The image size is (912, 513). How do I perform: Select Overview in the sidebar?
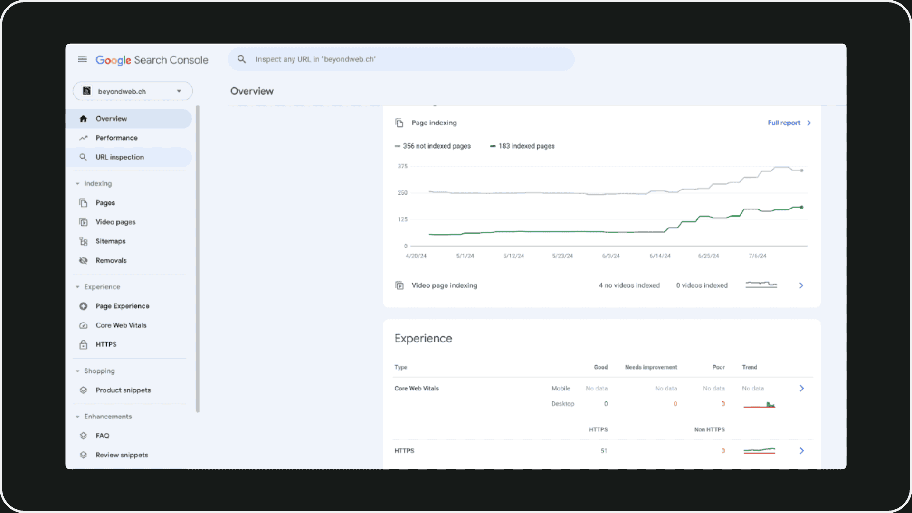[x=129, y=119]
